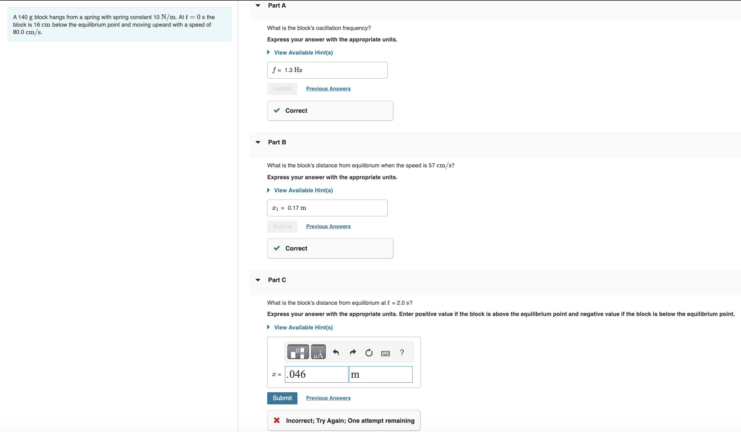This screenshot has width=741, height=432.
Task: Click the redo arrow icon
Action: tap(353, 352)
